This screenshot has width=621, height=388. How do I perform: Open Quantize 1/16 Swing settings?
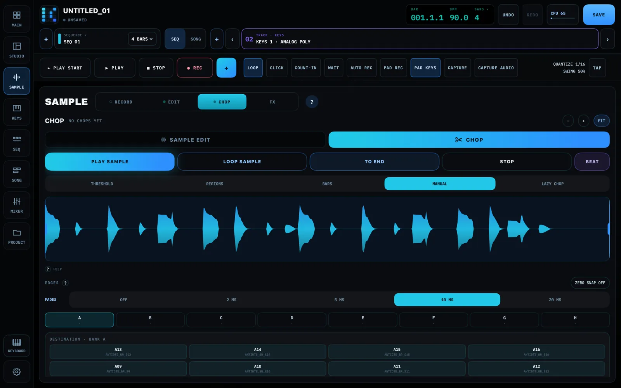pyautogui.click(x=569, y=68)
